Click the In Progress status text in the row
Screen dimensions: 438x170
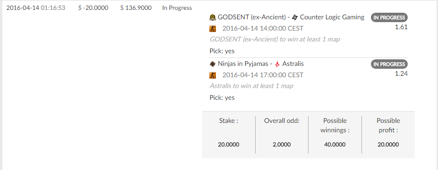coord(177,8)
